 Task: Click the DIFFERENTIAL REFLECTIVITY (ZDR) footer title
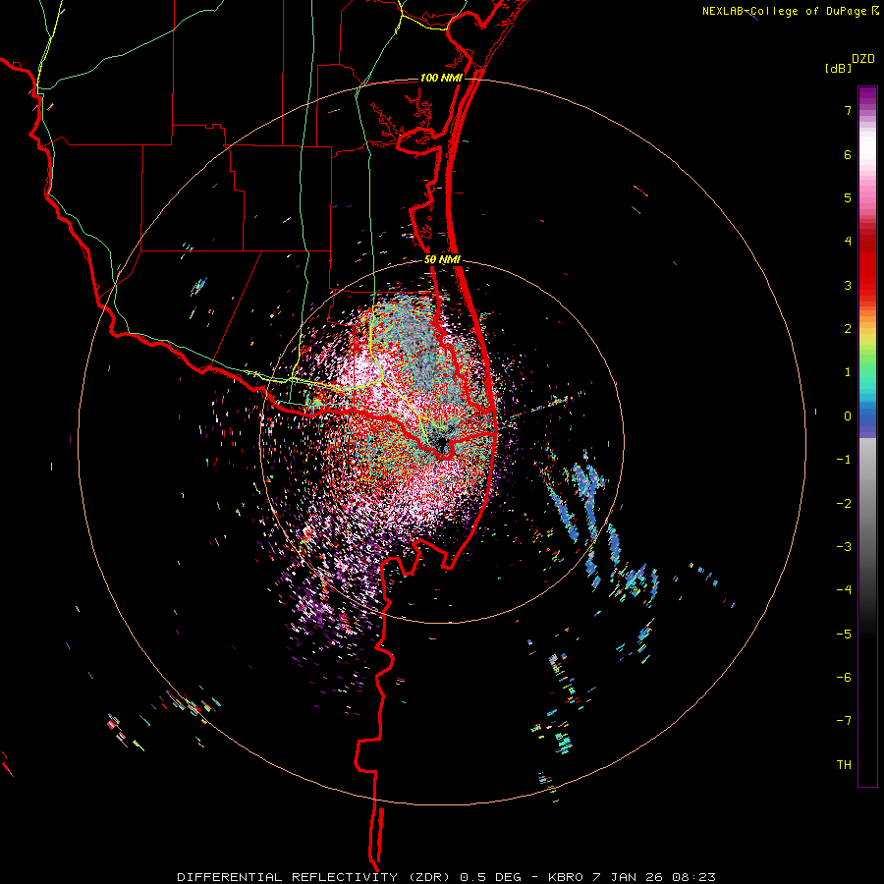point(315,877)
